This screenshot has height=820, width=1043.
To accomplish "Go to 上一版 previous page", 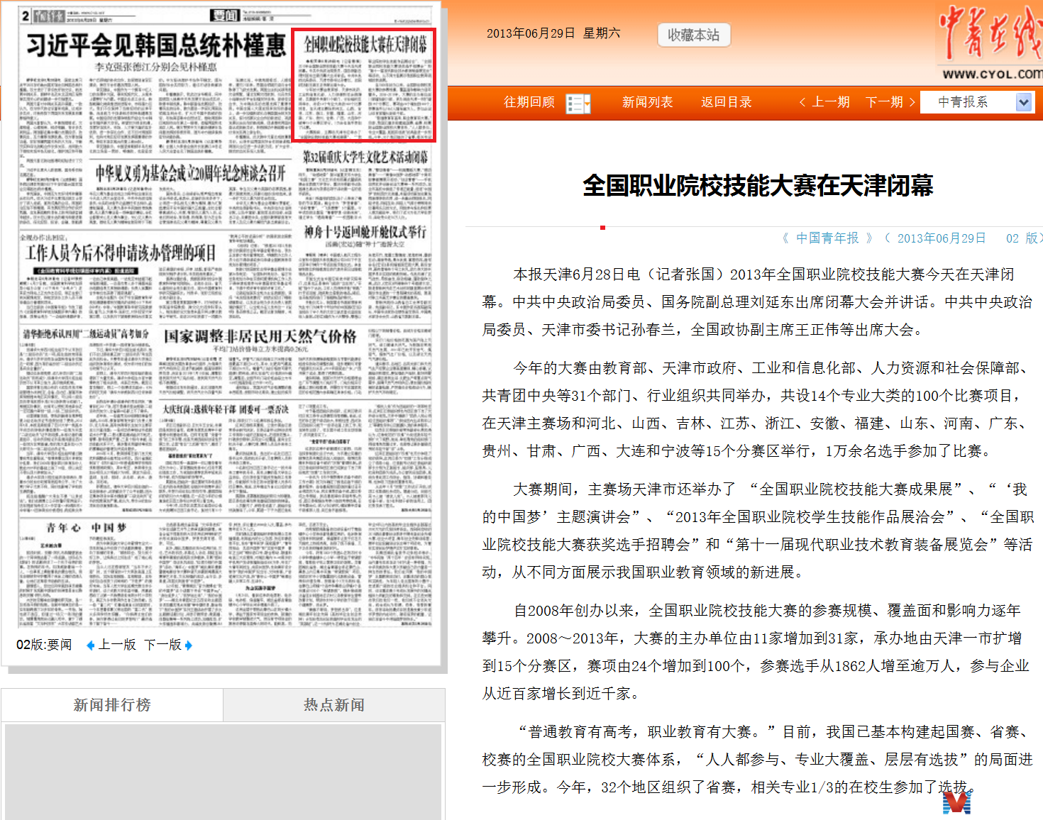I will point(117,645).
